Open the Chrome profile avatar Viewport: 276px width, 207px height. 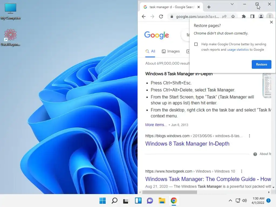261,16
